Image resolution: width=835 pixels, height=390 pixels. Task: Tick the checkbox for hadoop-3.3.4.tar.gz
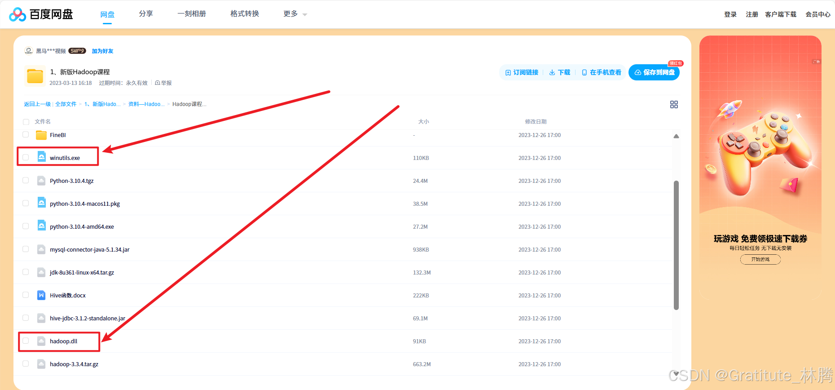click(x=26, y=363)
